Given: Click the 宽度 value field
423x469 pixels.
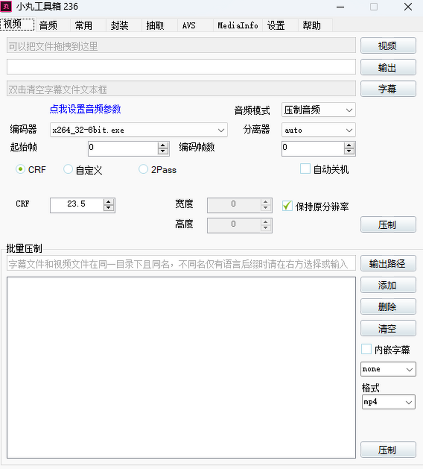Looking at the screenshot, I should (x=234, y=205).
